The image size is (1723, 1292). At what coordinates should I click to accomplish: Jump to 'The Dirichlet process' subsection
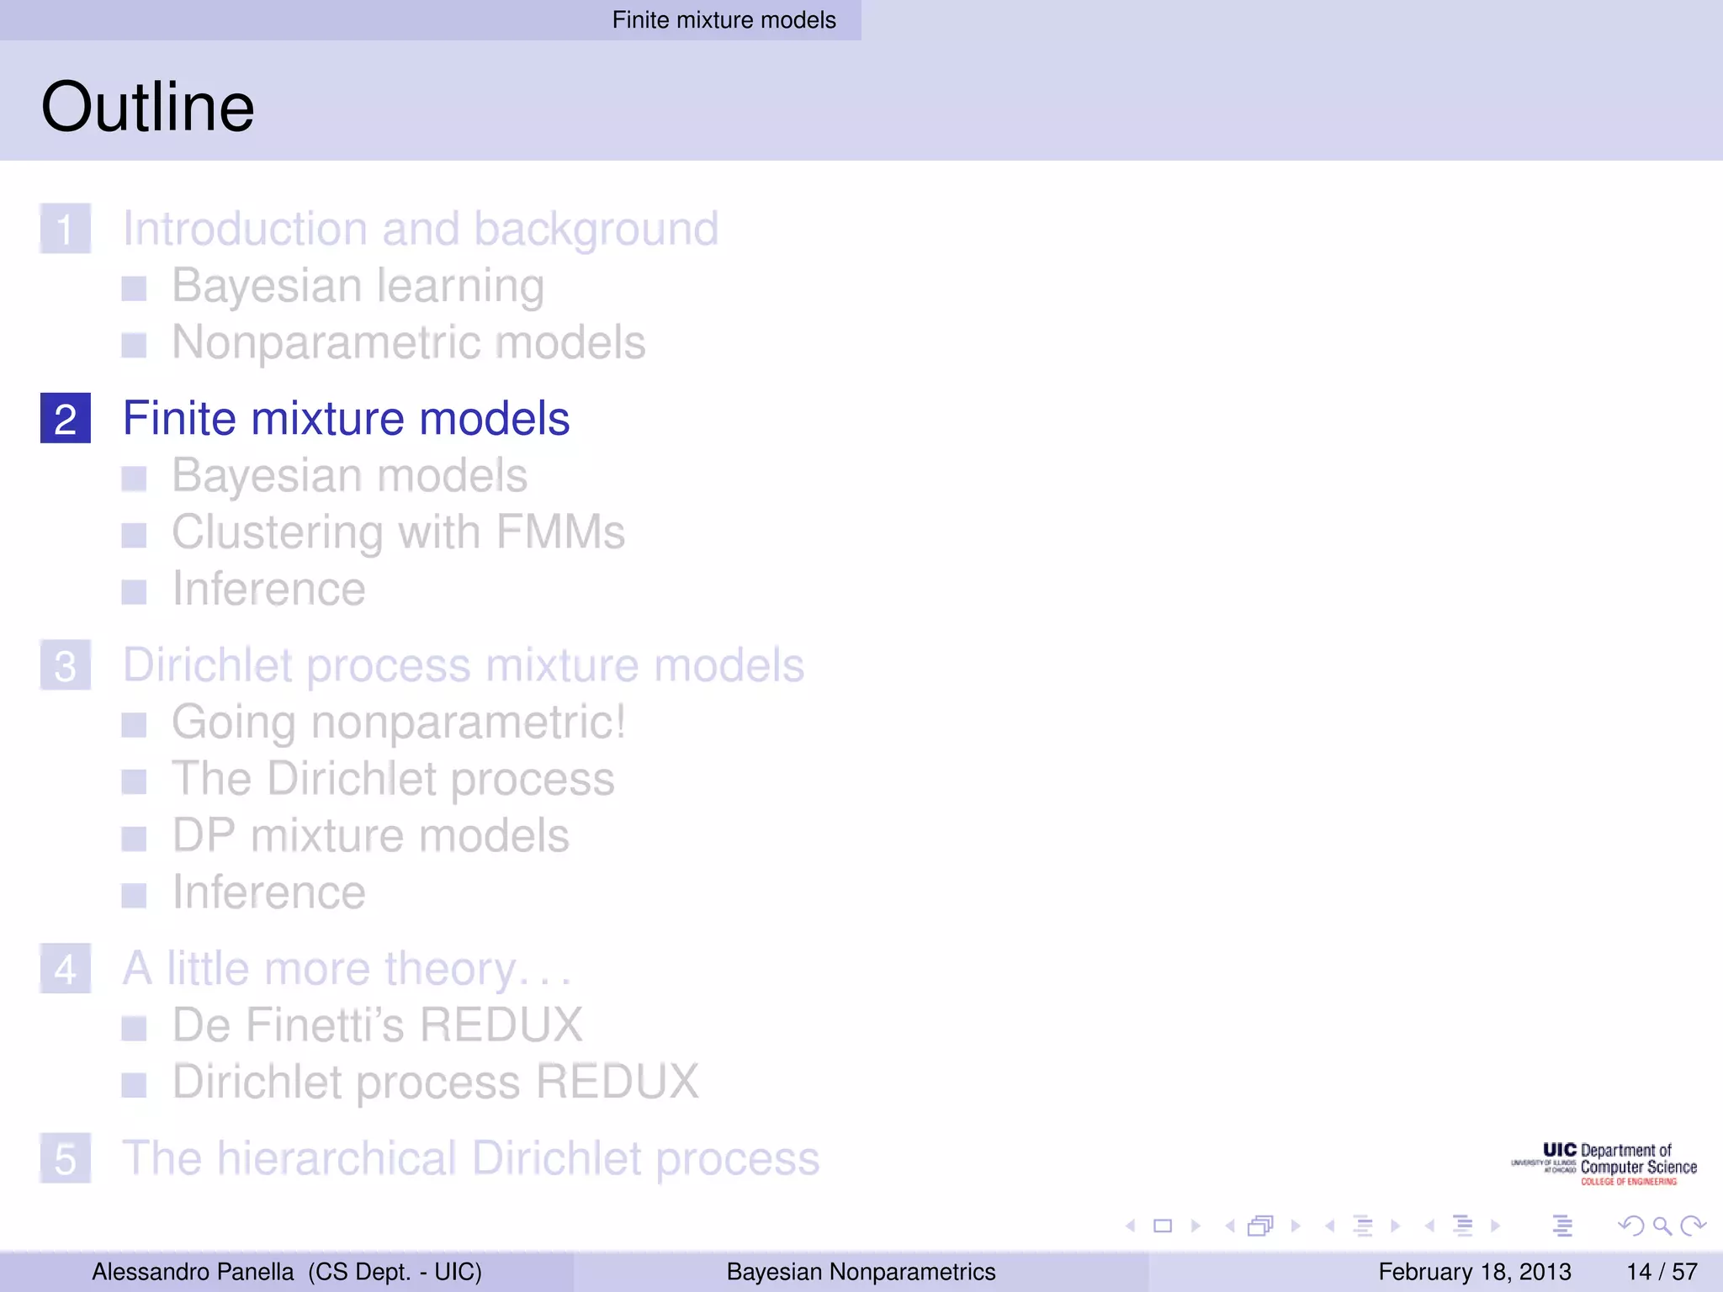(394, 779)
